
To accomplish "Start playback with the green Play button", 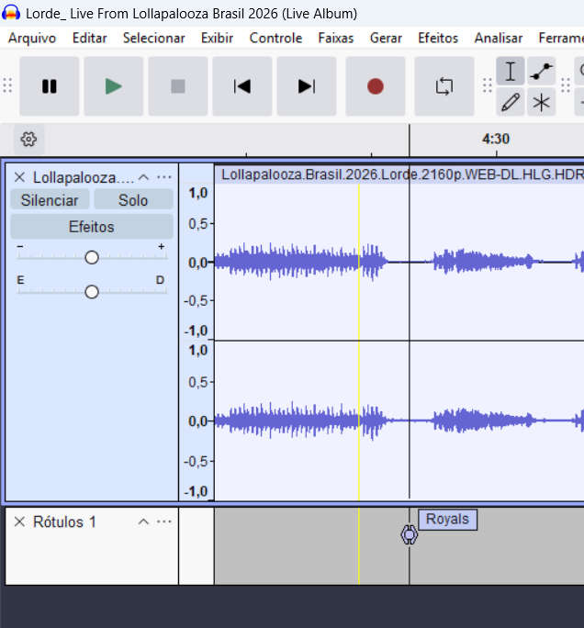I will [x=113, y=86].
